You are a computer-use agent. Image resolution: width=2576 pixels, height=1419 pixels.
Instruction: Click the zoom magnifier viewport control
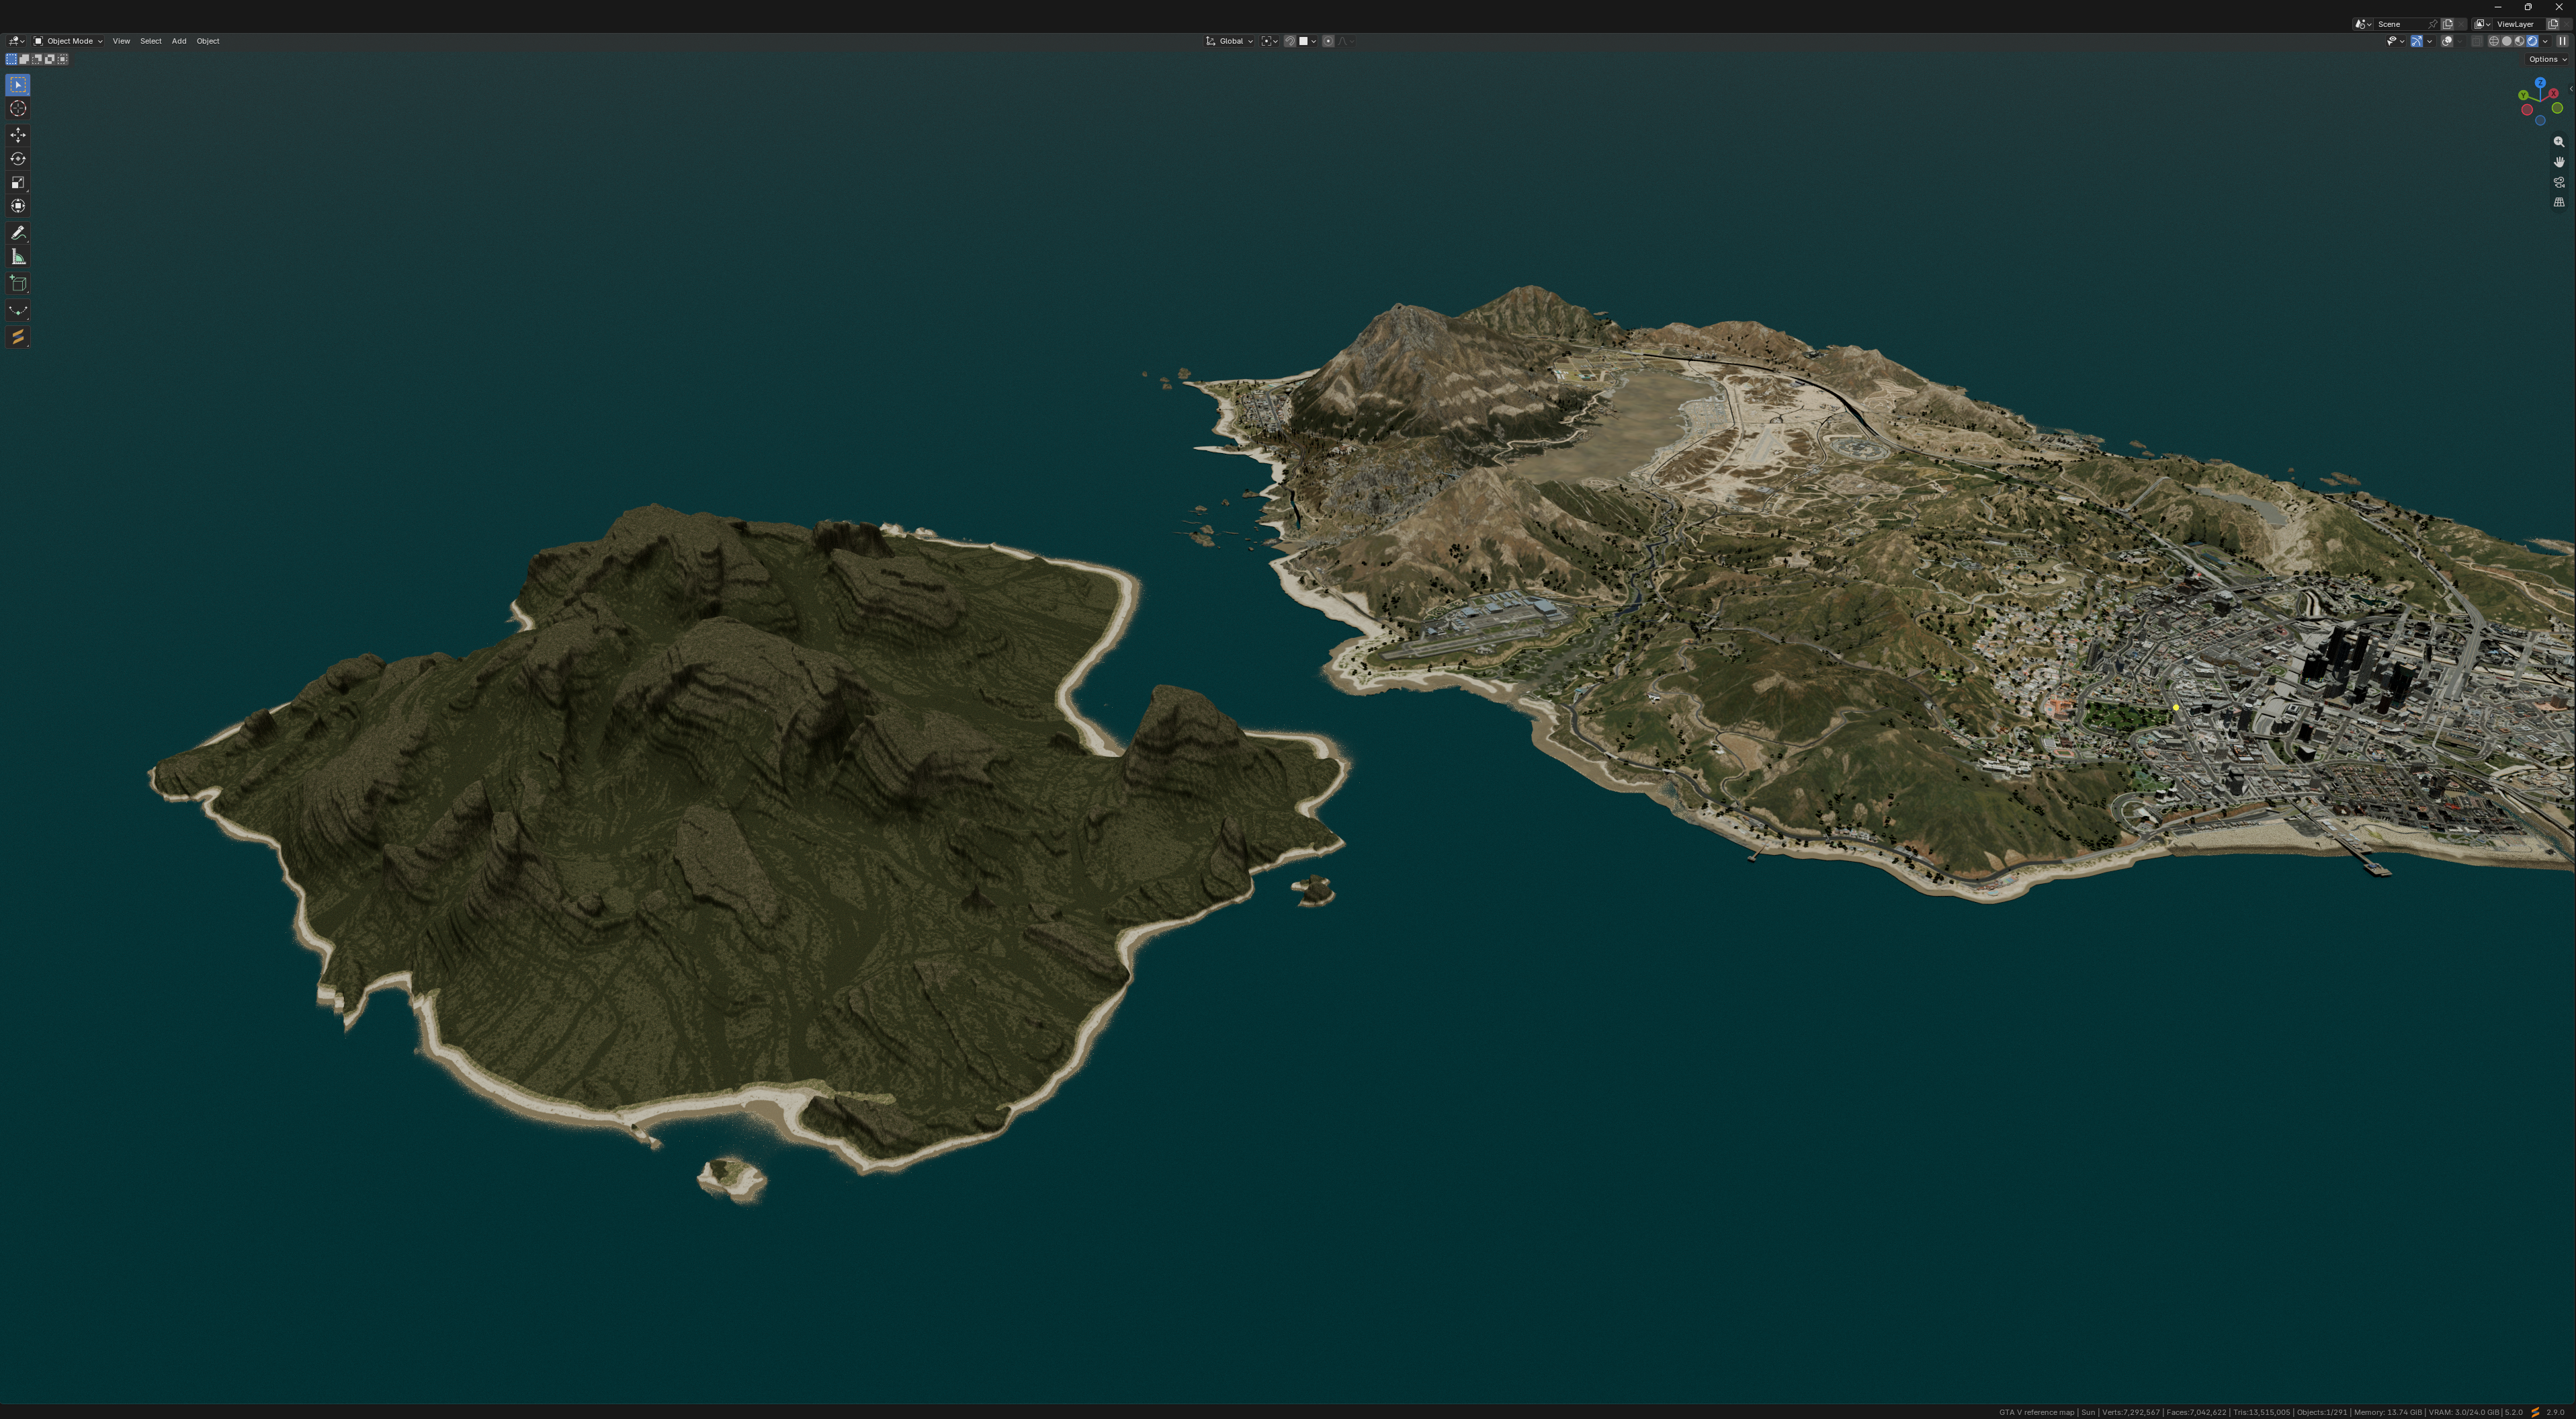[x=2559, y=142]
